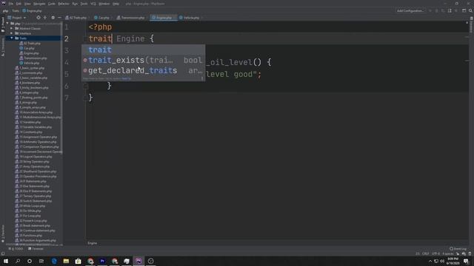This screenshot has width=474, height=266.
Task: Choose trait_exists in the autocomplete list
Action: 143,60
